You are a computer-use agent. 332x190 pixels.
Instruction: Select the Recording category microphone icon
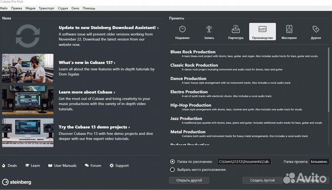pos(209,29)
